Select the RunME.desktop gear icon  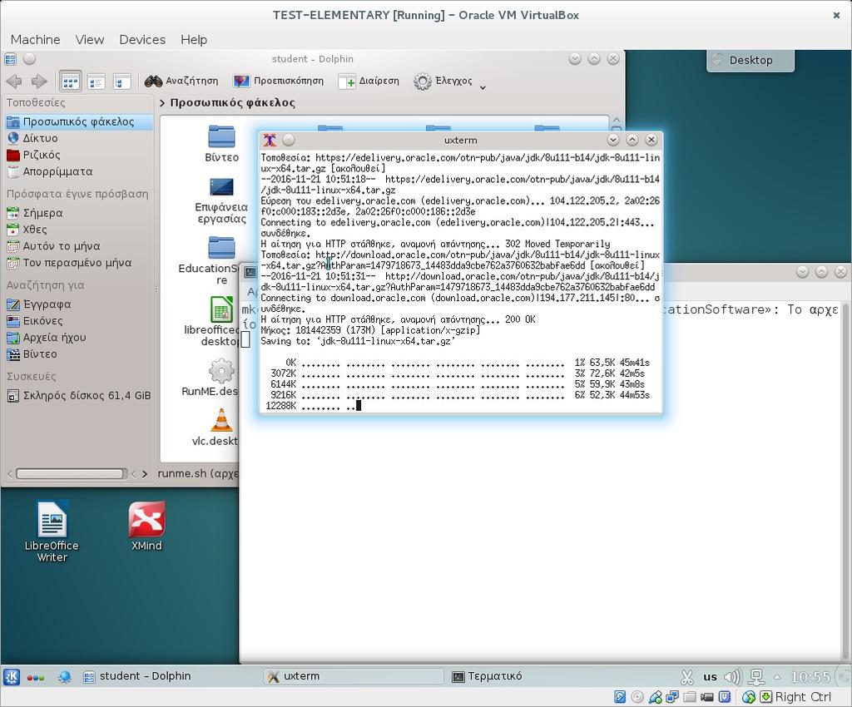click(x=221, y=371)
